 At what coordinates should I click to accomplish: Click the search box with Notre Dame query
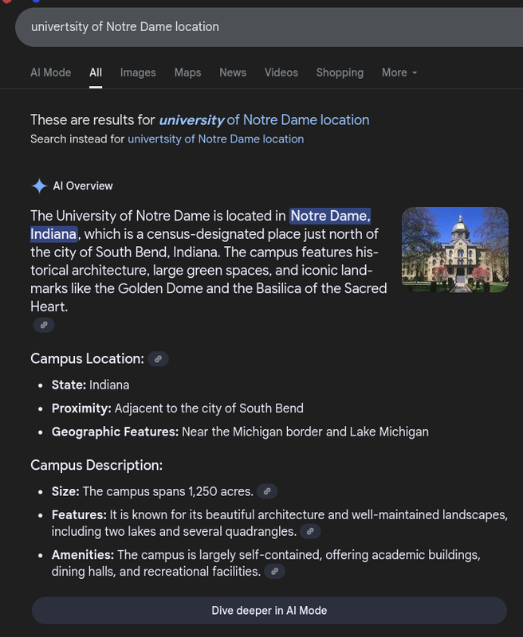[269, 27]
